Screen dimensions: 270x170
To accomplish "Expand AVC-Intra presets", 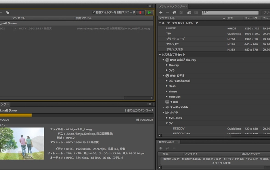I will click(x=167, y=118).
